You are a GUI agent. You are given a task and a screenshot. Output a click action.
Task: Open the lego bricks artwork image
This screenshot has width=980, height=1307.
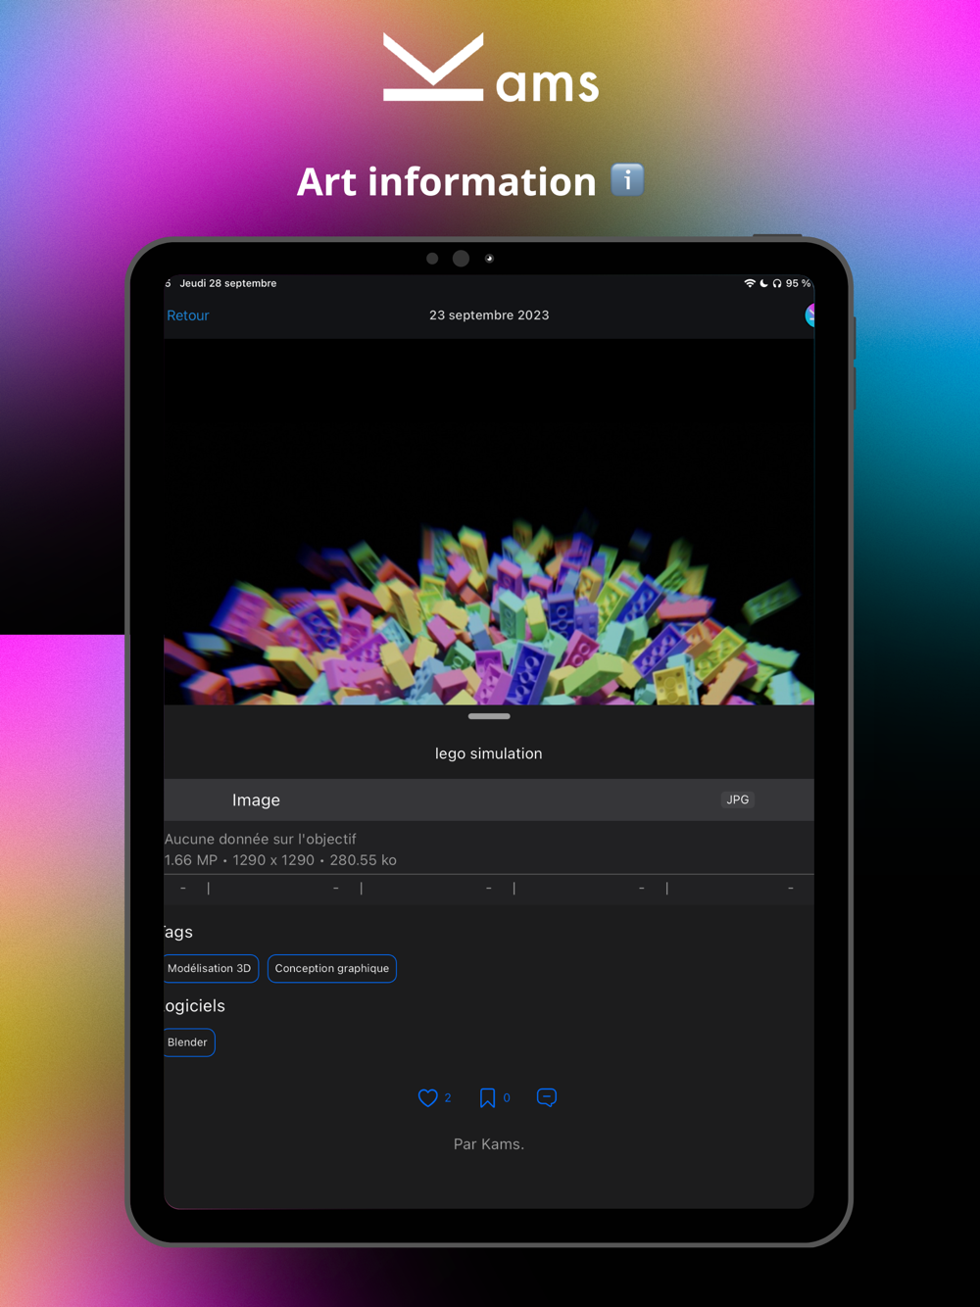coord(489,521)
